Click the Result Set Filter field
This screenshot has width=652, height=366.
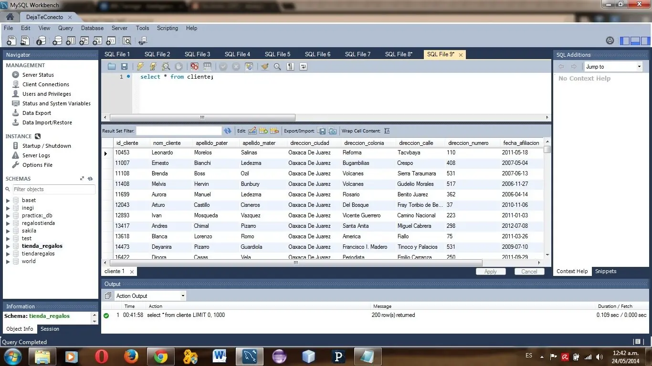tap(179, 130)
